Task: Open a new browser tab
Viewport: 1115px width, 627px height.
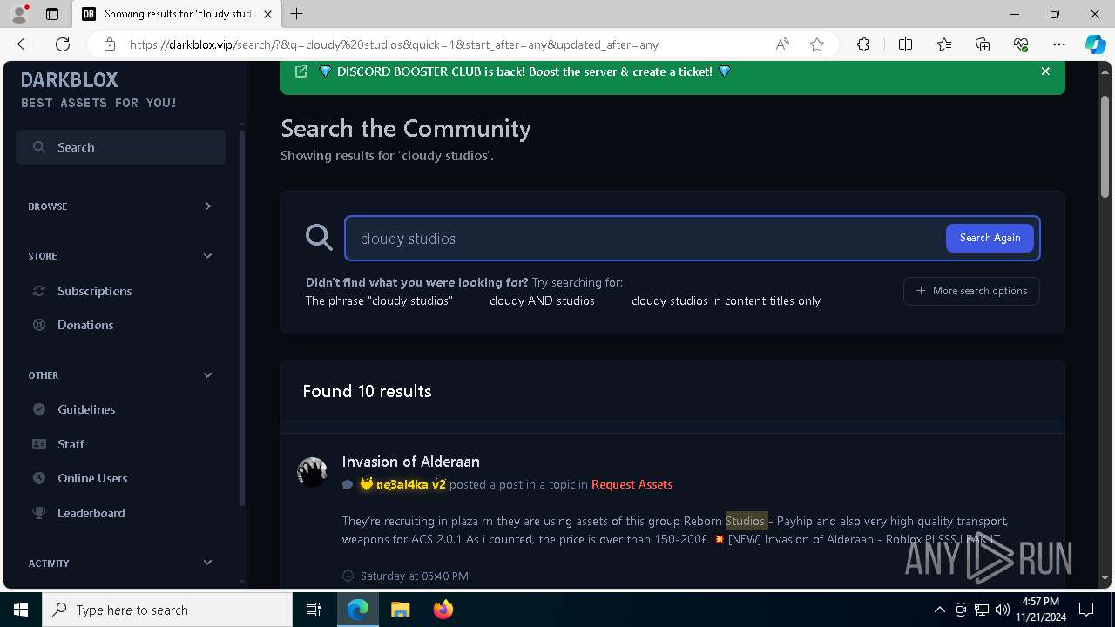Action: click(x=297, y=14)
